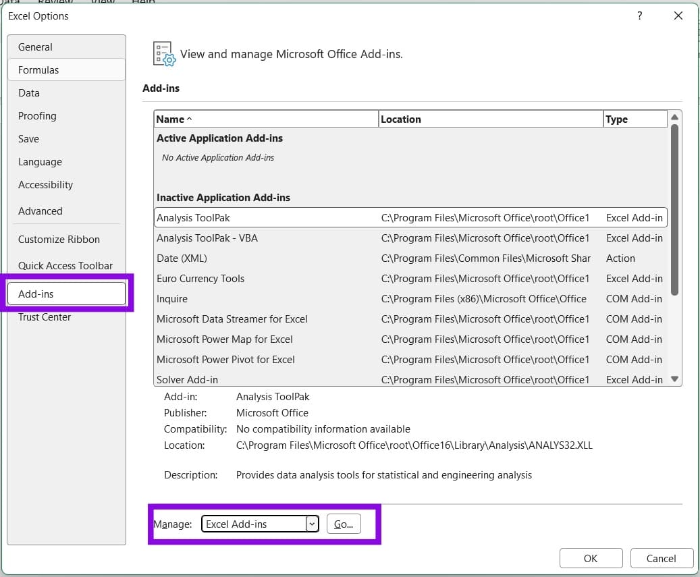Viewport: 700px width, 577px height.
Task: Open Quick Access Toolbar settings
Action: [x=67, y=265]
